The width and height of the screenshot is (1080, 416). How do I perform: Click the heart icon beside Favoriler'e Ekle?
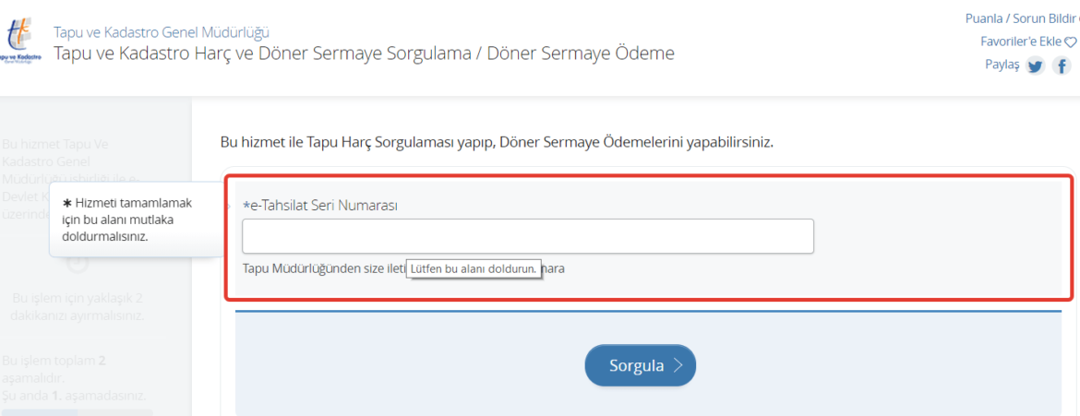tap(1071, 42)
